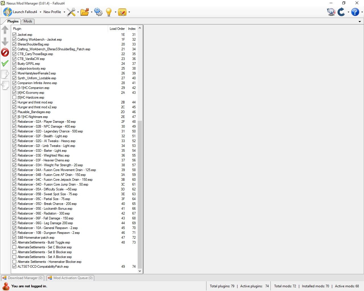
Task: Click the 'You are not logged in.' status text
Action: coord(29,286)
